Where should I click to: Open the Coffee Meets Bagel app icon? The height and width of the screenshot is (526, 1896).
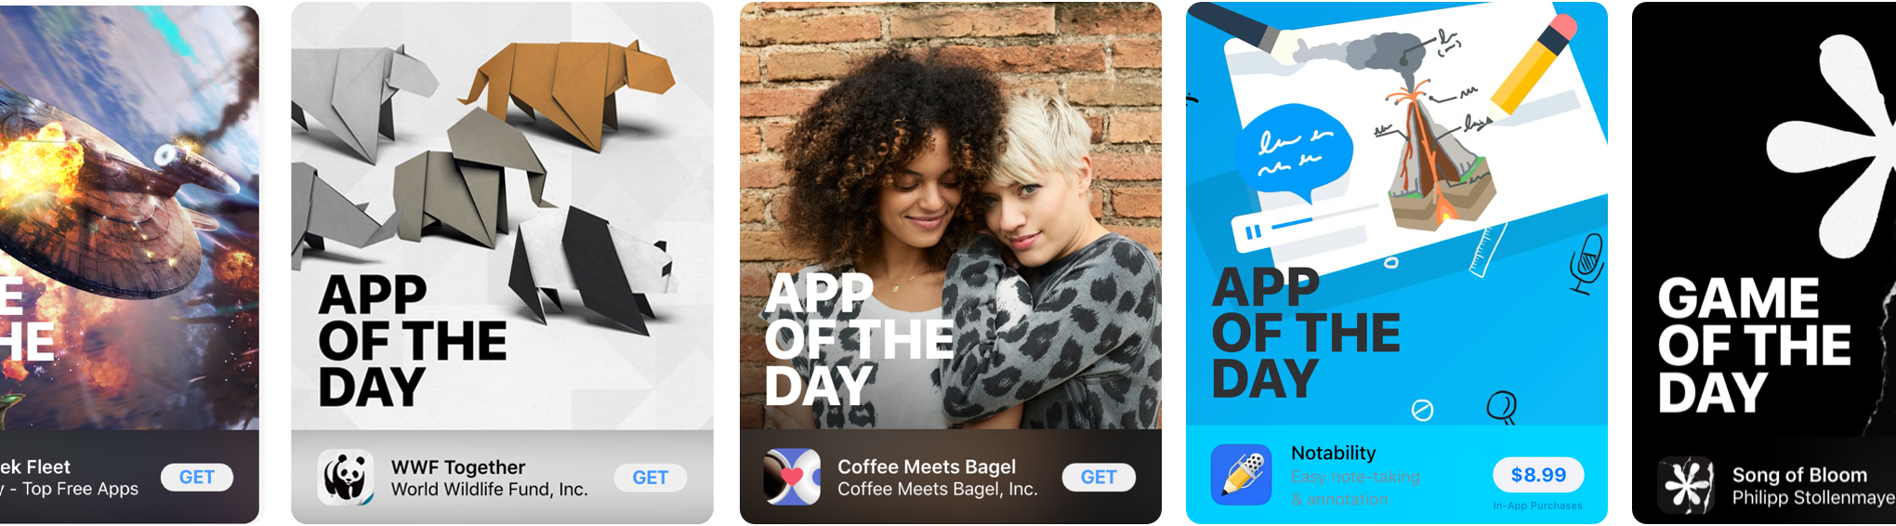[792, 477]
